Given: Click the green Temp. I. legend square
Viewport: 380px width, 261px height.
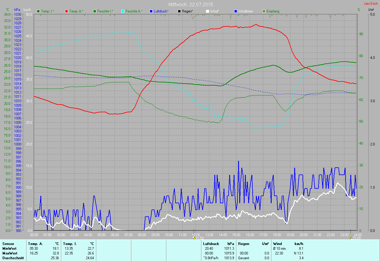Looking at the screenshot, I should [38, 11].
